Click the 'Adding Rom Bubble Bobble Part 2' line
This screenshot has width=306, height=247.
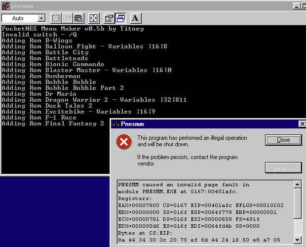(x=63, y=88)
